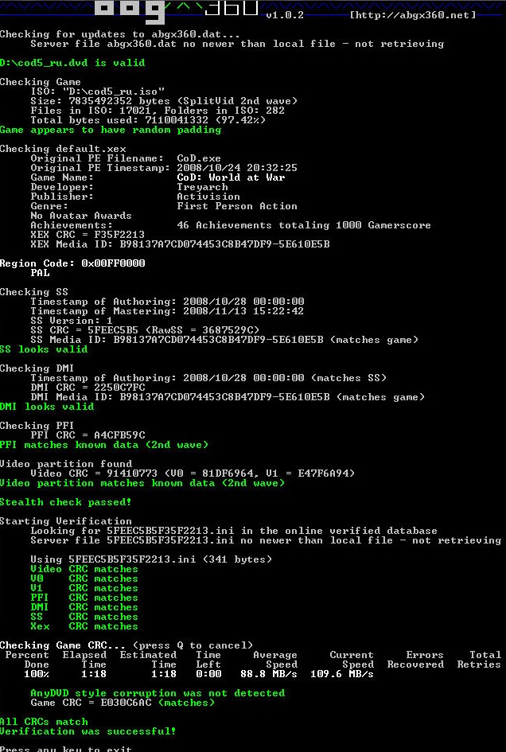The height and width of the screenshot is (752, 506).
Task: Click the PAL region text
Action: [40, 273]
